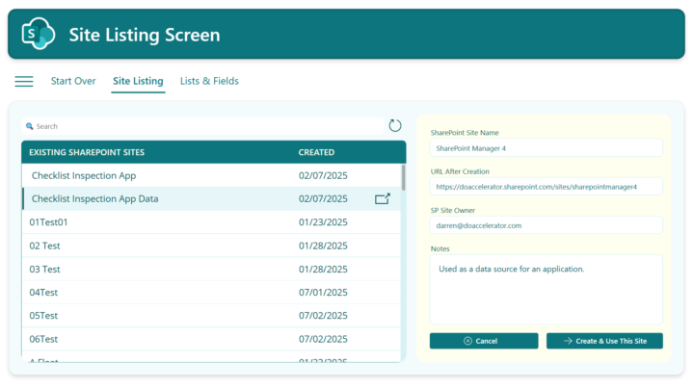Switch to the Start Over tab
This screenshot has width=694, height=389.
click(73, 82)
